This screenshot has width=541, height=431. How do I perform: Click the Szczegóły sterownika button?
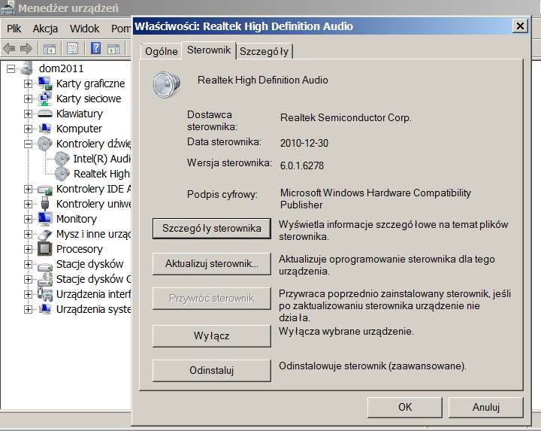click(211, 228)
